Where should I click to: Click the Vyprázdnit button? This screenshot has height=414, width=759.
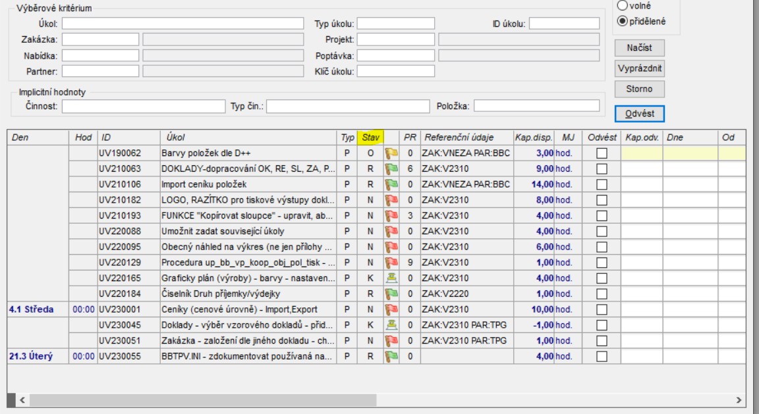640,68
